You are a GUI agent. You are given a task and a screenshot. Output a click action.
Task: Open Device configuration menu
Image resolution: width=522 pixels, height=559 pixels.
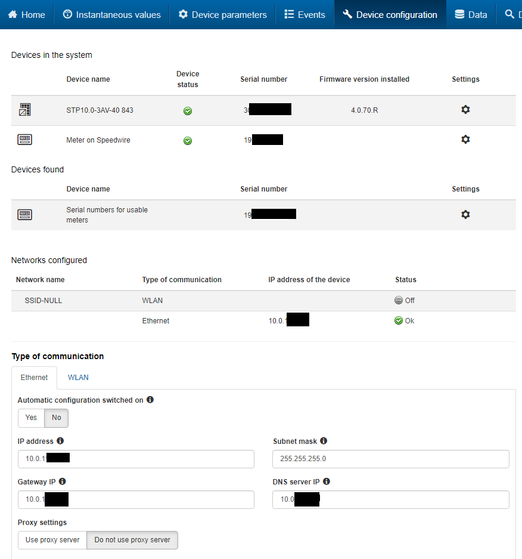click(x=390, y=15)
